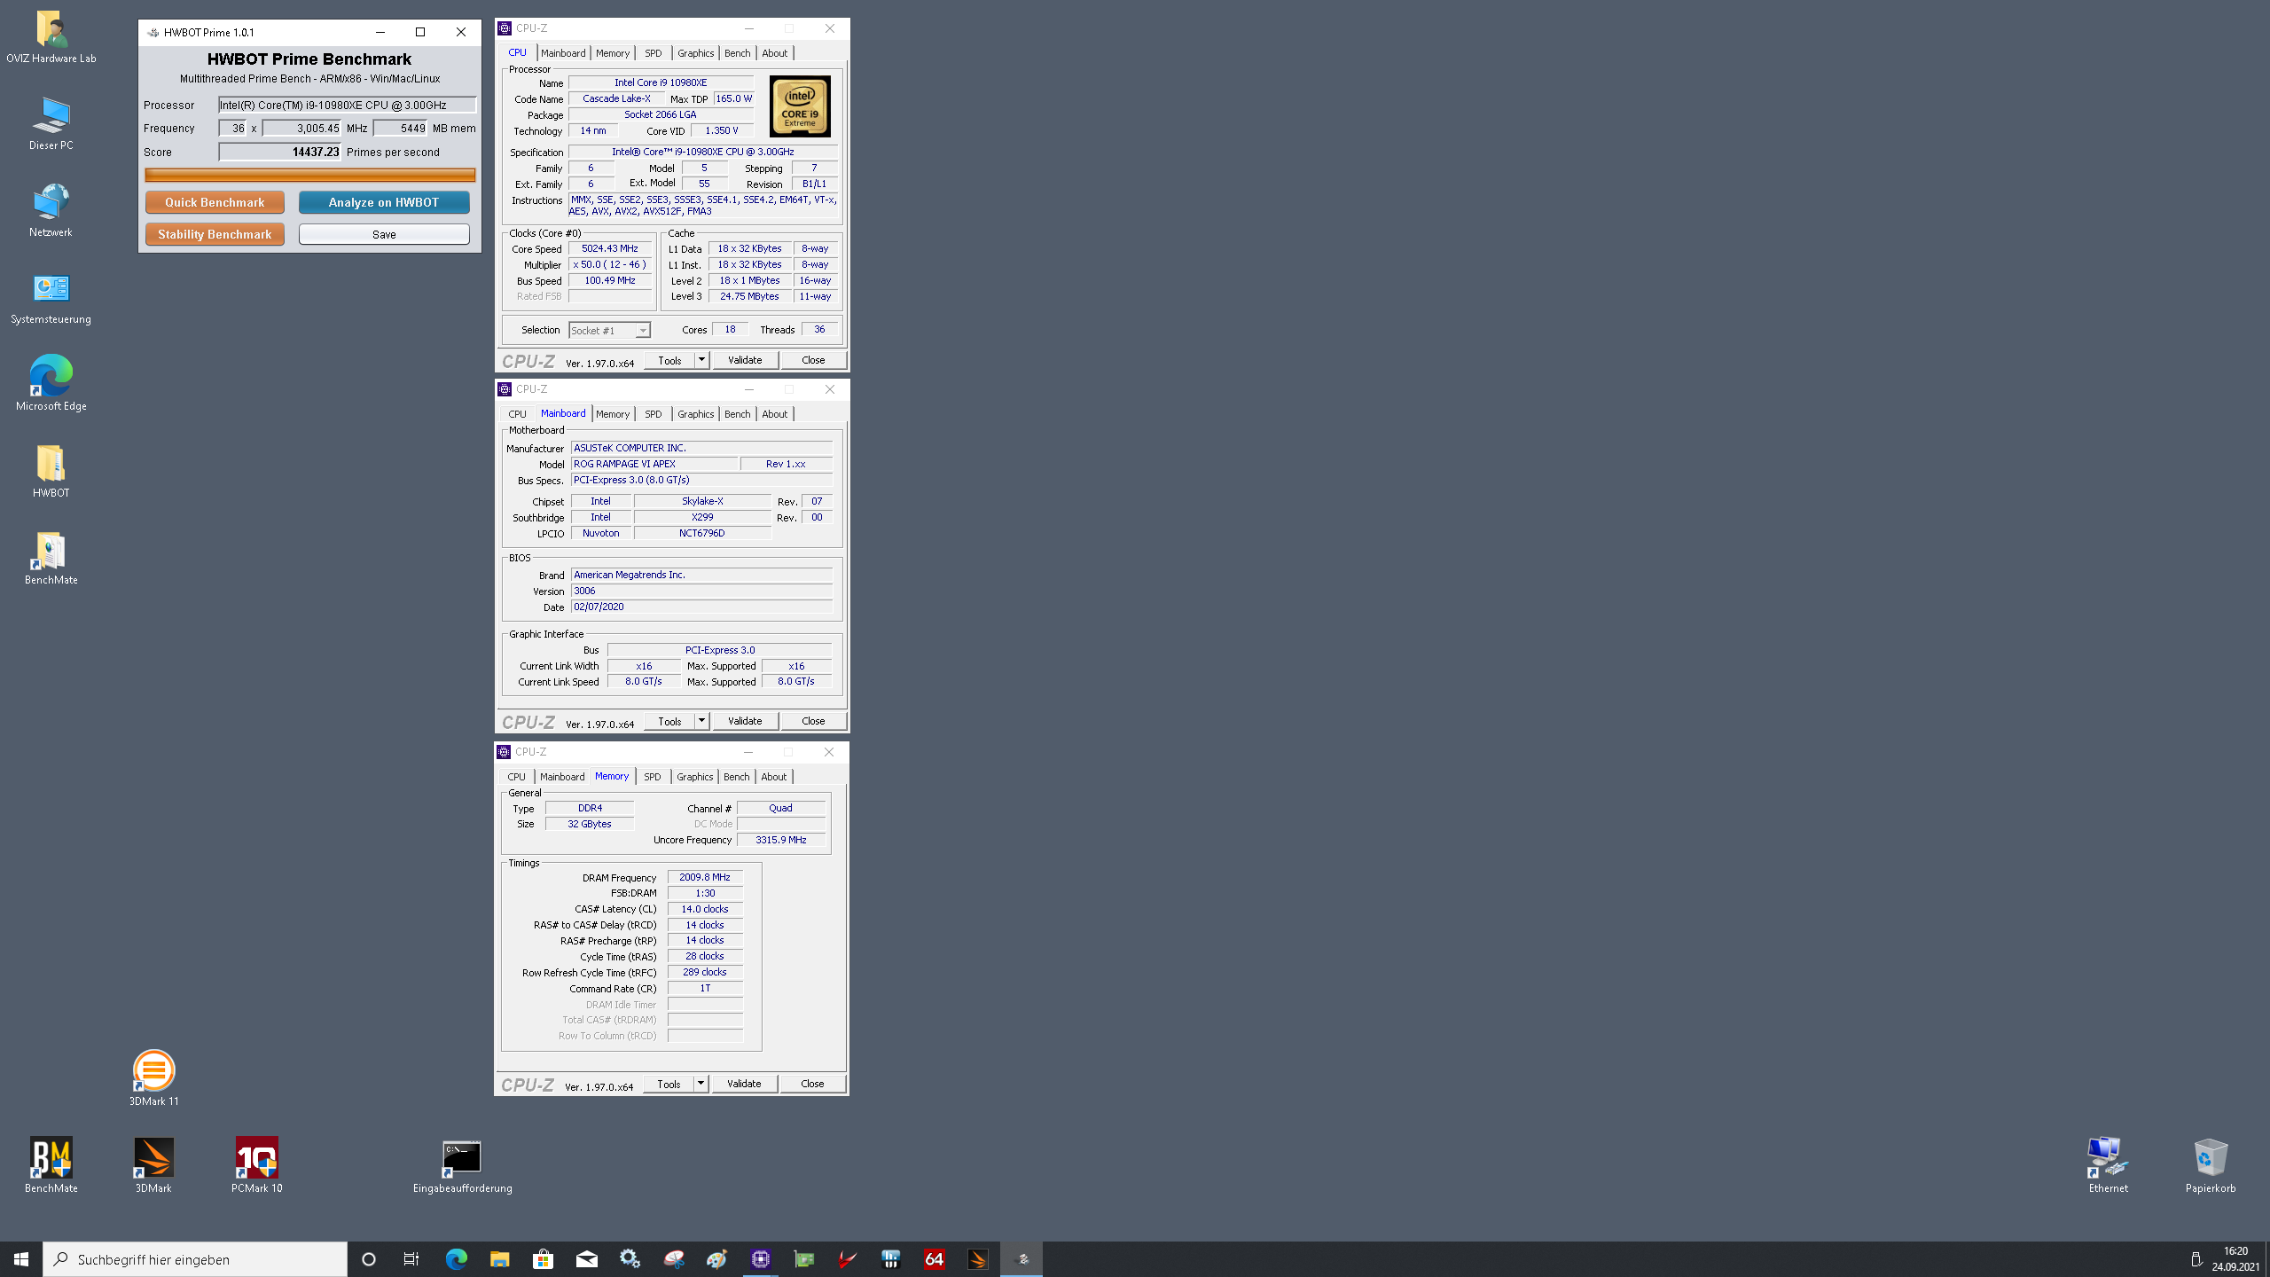Select Netzwerk desktop icon
This screenshot has width=2270, height=1277.
[x=51, y=211]
